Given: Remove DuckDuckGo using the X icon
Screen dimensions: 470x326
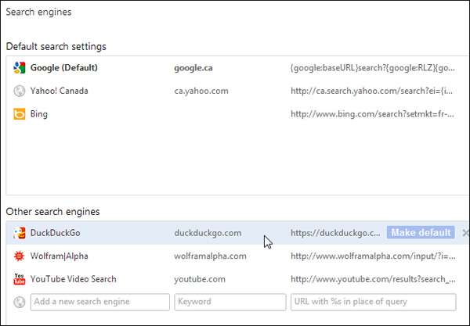Looking at the screenshot, I should 465,233.
